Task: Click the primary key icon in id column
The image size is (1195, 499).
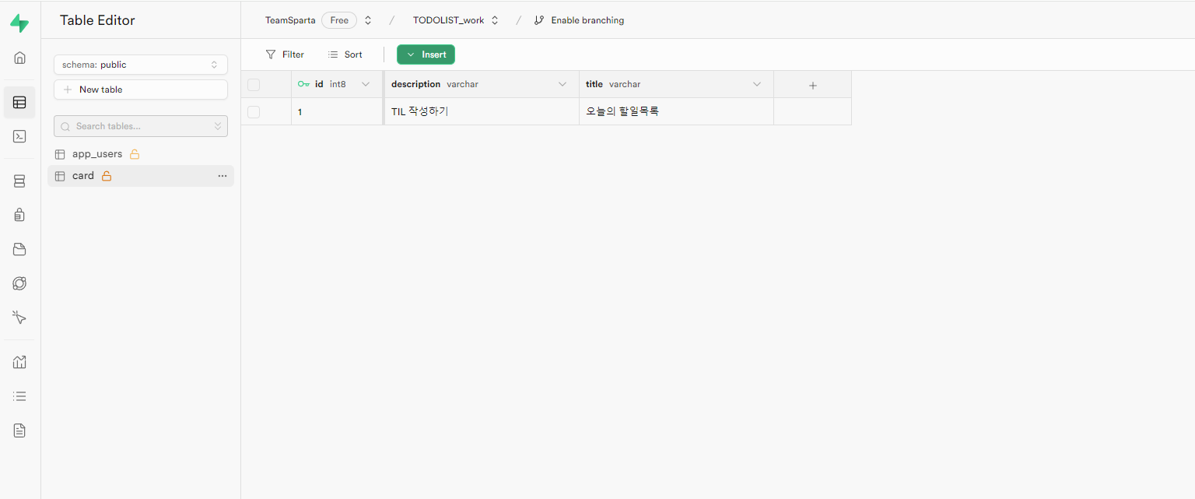Action: click(303, 84)
